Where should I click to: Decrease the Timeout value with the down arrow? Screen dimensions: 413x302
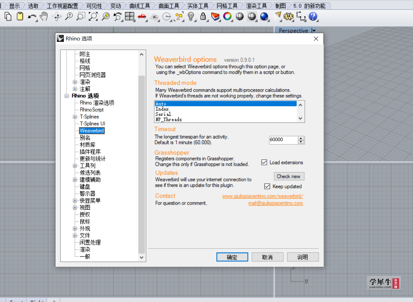[x=301, y=142]
